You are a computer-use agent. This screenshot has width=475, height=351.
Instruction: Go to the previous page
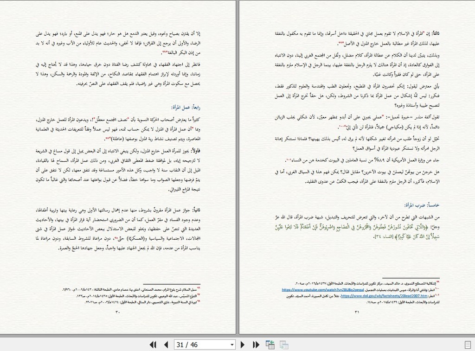point(166,345)
